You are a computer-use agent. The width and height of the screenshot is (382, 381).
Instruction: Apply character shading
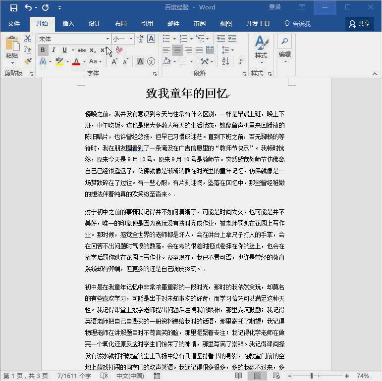(x=140, y=61)
